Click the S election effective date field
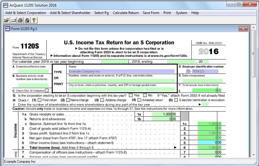Screen dimensions: 259x166 tap(33, 71)
